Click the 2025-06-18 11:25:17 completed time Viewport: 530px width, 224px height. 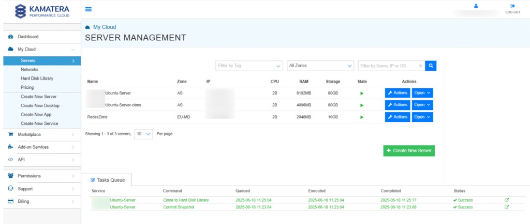coord(399,200)
